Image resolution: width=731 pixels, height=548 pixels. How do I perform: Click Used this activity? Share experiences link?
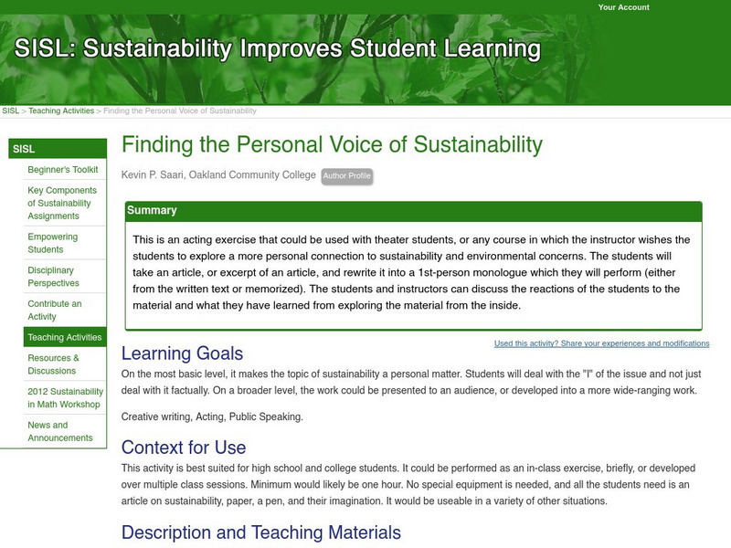pos(601,343)
